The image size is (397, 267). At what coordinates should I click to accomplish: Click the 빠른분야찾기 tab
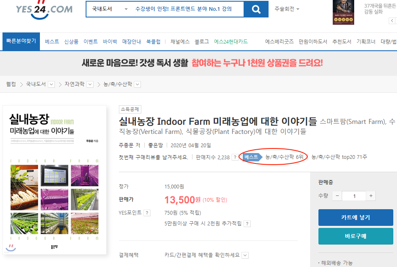(21, 42)
